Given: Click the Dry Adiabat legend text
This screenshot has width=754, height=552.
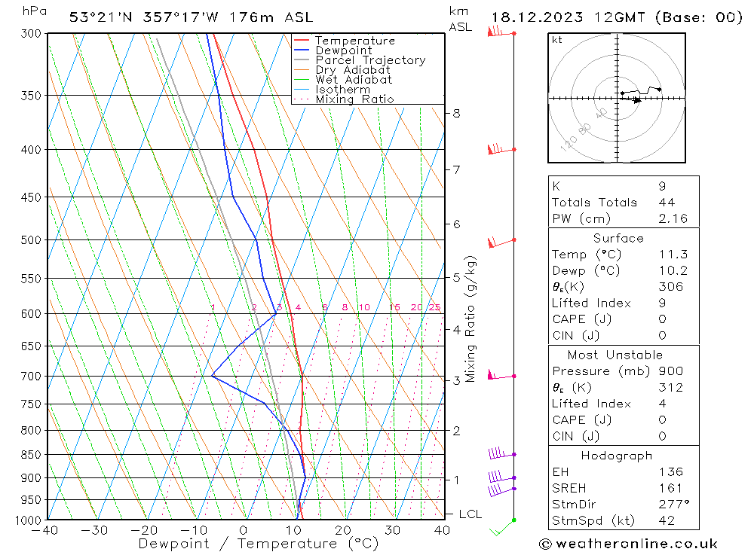Looking at the screenshot, I should pos(353,70).
